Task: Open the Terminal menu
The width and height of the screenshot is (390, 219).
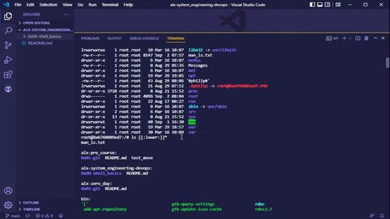Action: (x=110, y=5)
